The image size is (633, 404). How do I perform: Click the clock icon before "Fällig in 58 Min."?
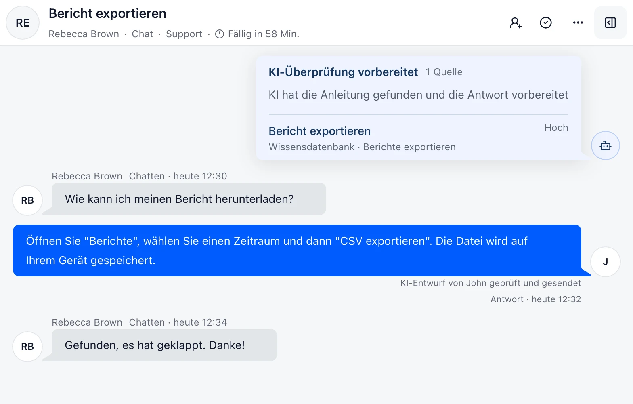click(x=220, y=34)
